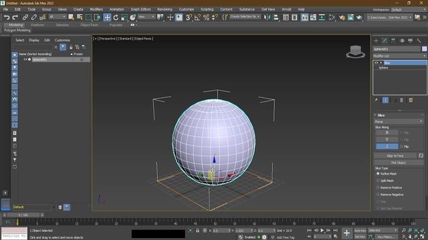Viewport: 428px width, 240px height.
Task: Click the Align tool icon
Action: (276, 17)
